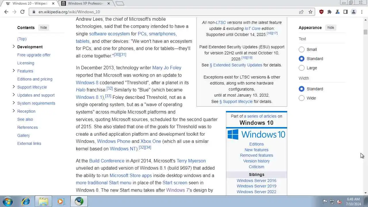Open the Windows Phone link
The height and width of the screenshot is (207, 368).
[114, 141]
